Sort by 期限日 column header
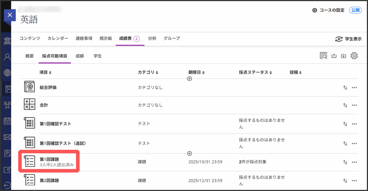This screenshot has height=191, width=368. point(196,73)
